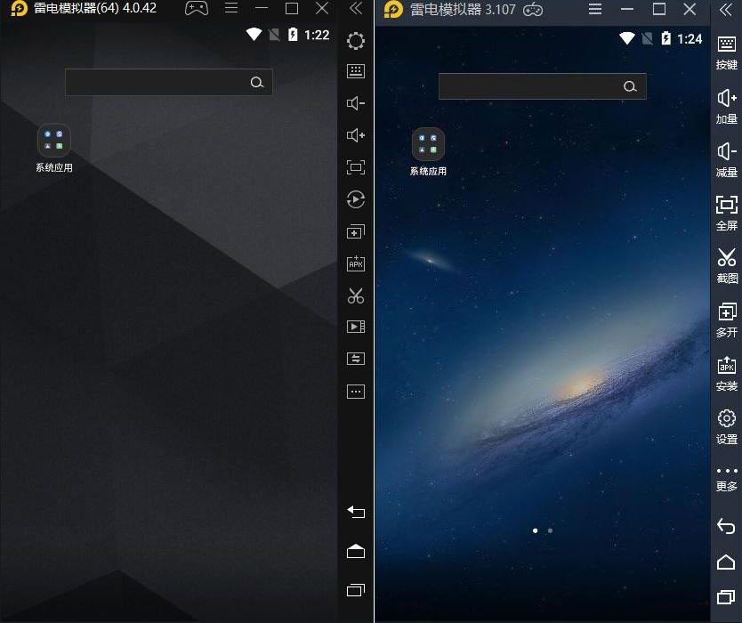Toggle 全屏 fullscreen mode
Viewport: 742px width, 623px height.
point(727,211)
